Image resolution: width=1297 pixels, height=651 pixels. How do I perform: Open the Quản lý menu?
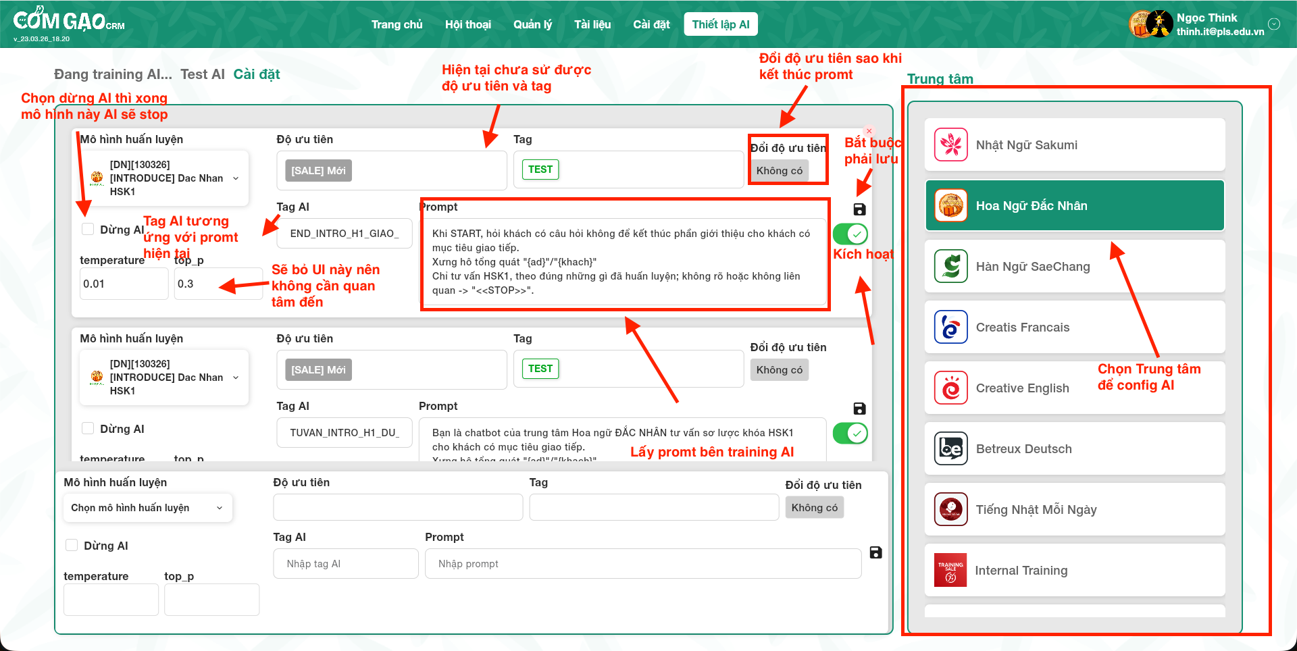[532, 24]
